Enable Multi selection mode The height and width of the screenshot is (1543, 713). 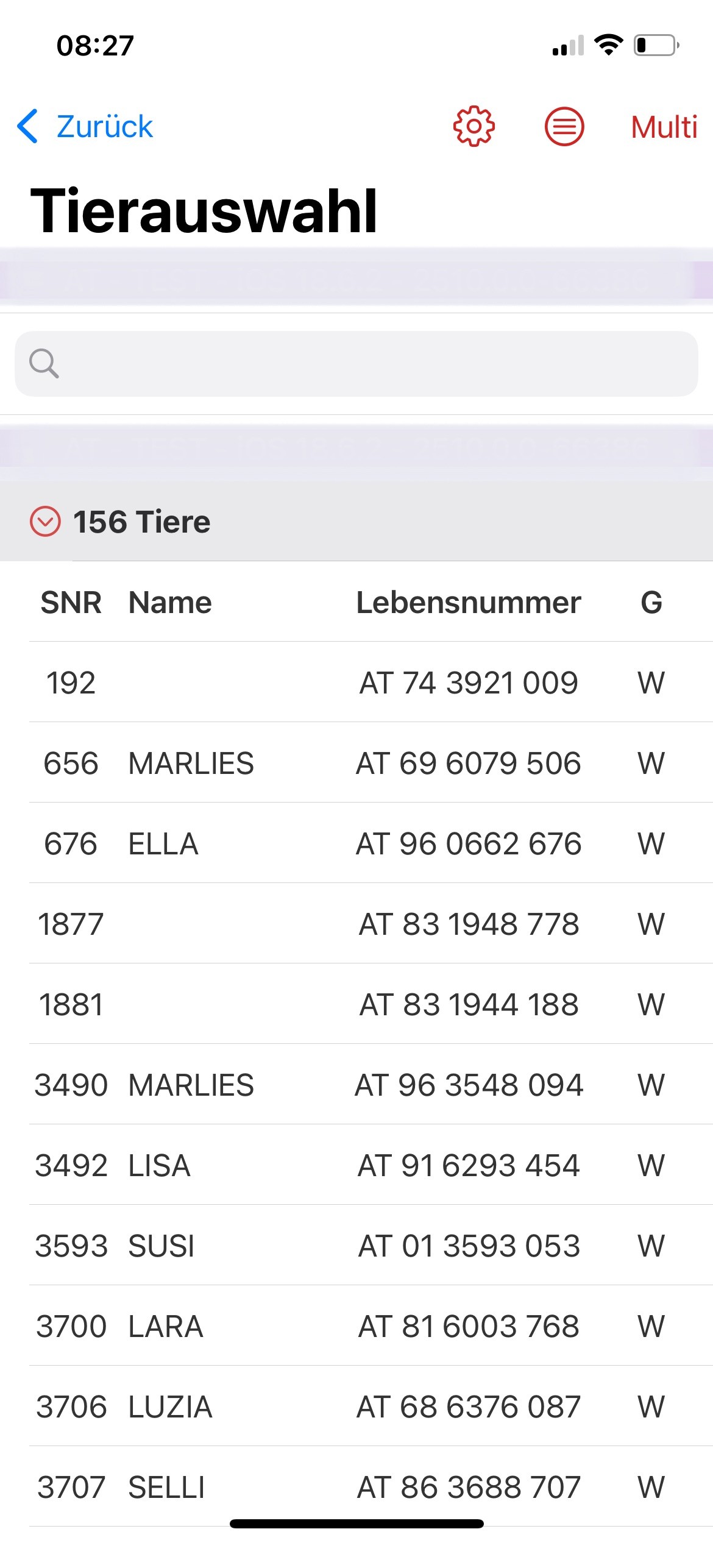[664, 127]
